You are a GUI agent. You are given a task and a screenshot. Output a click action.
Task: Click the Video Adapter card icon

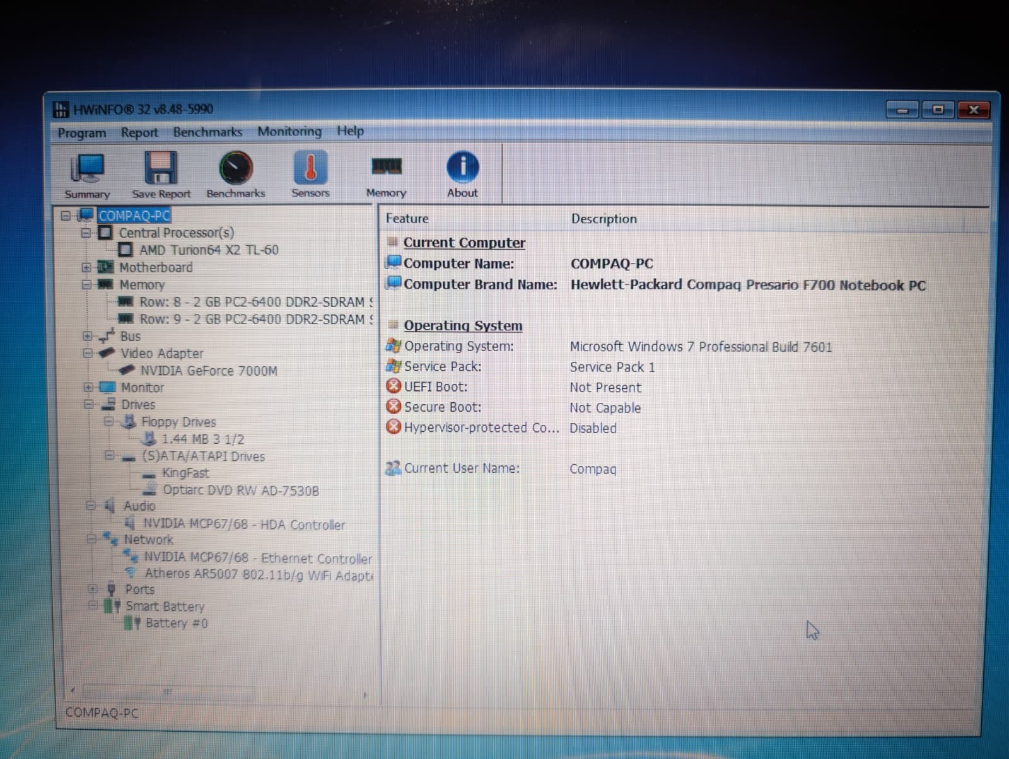click(x=106, y=353)
